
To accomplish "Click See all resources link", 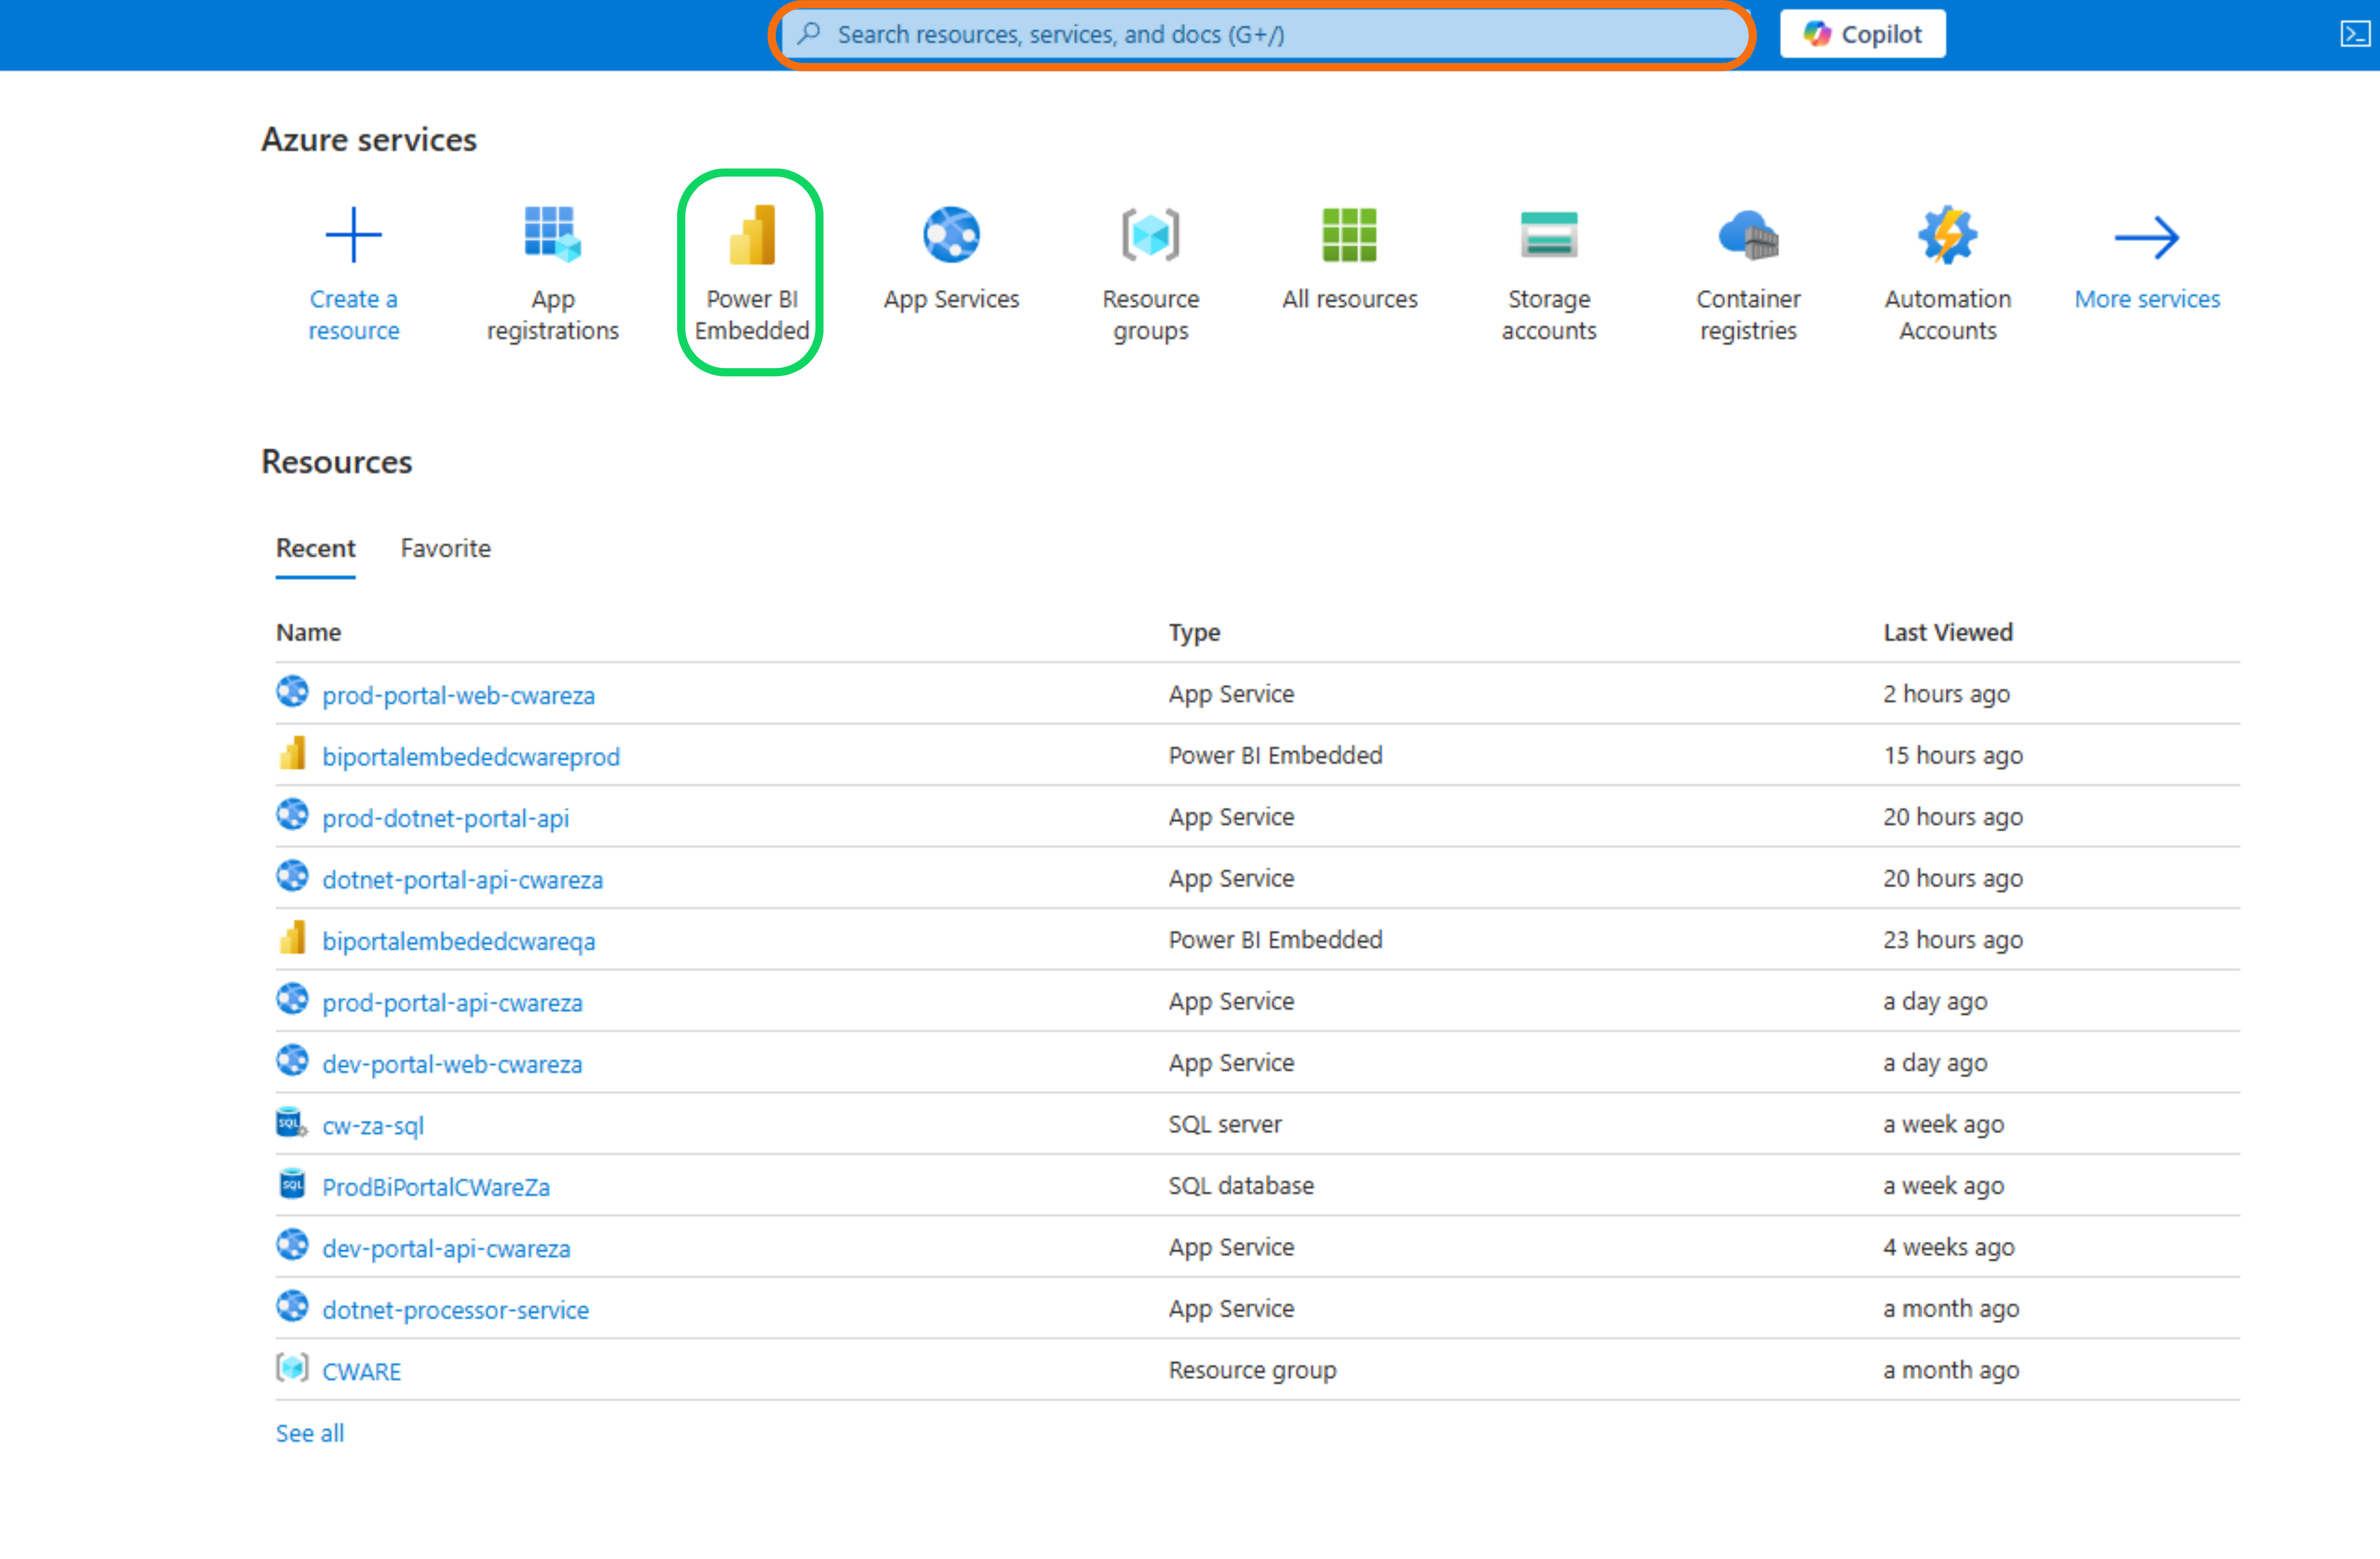I will point(309,1433).
